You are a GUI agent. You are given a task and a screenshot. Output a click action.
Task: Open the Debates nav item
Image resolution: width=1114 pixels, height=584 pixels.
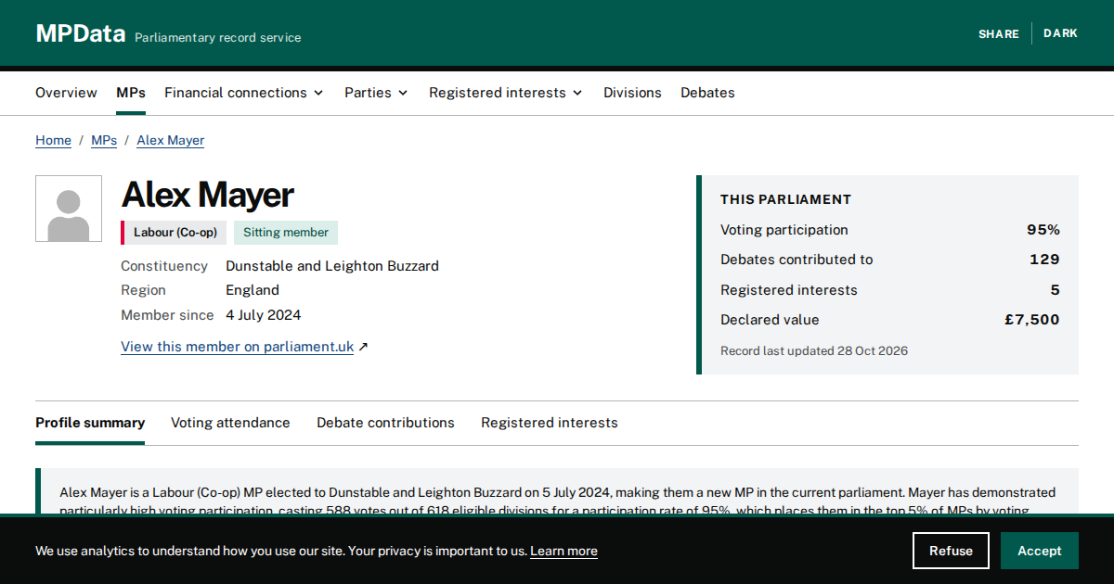click(x=707, y=93)
